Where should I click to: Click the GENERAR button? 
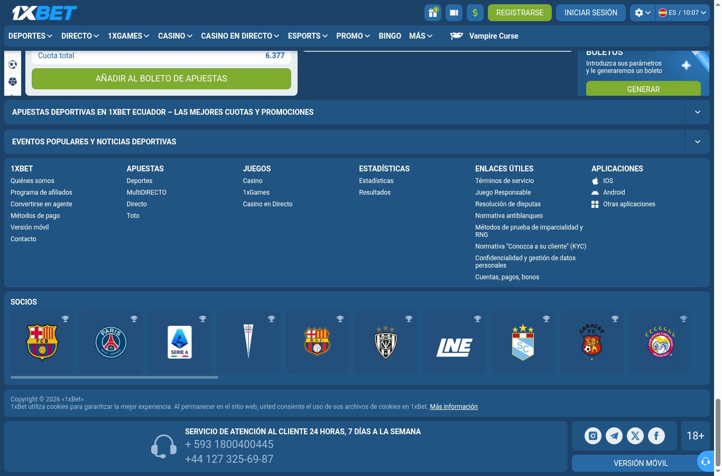point(643,88)
